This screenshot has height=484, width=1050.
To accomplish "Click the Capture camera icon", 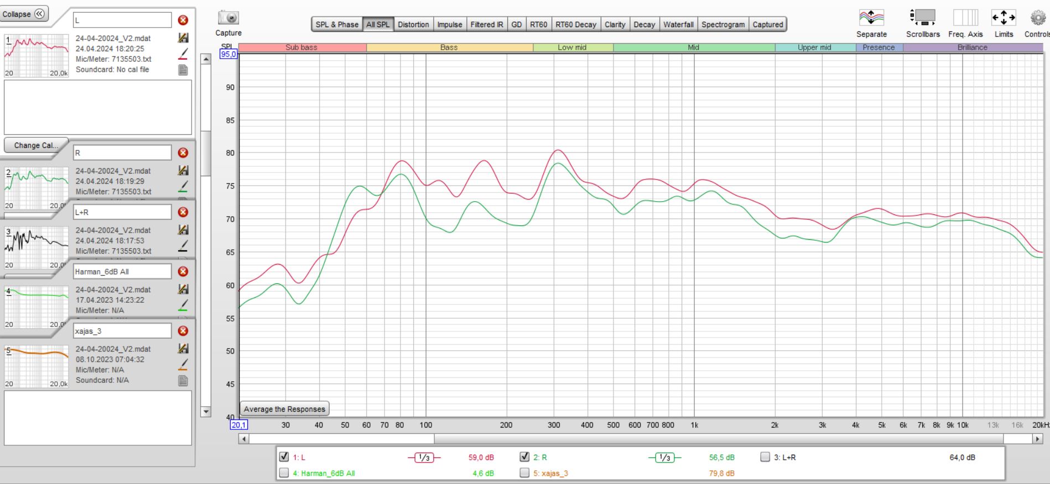I will point(228,18).
